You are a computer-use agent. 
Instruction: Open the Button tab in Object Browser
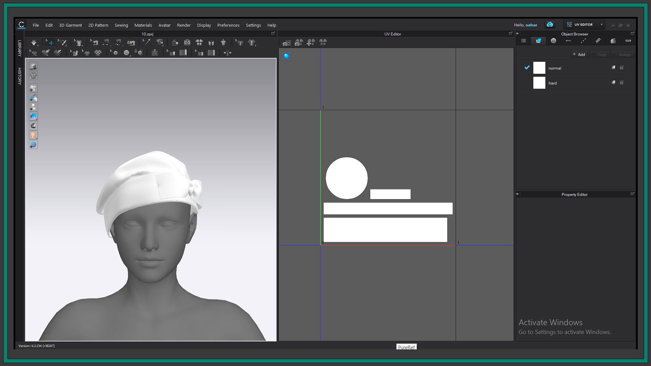(x=553, y=41)
